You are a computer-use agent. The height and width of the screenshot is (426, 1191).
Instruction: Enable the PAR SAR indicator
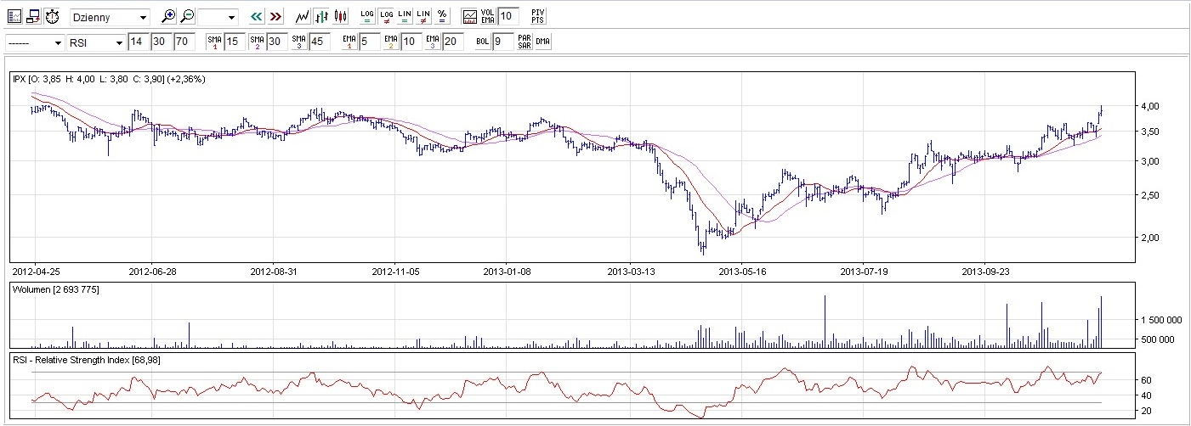coord(525,42)
